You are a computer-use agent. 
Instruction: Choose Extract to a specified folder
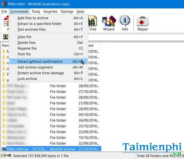pos(49,24)
